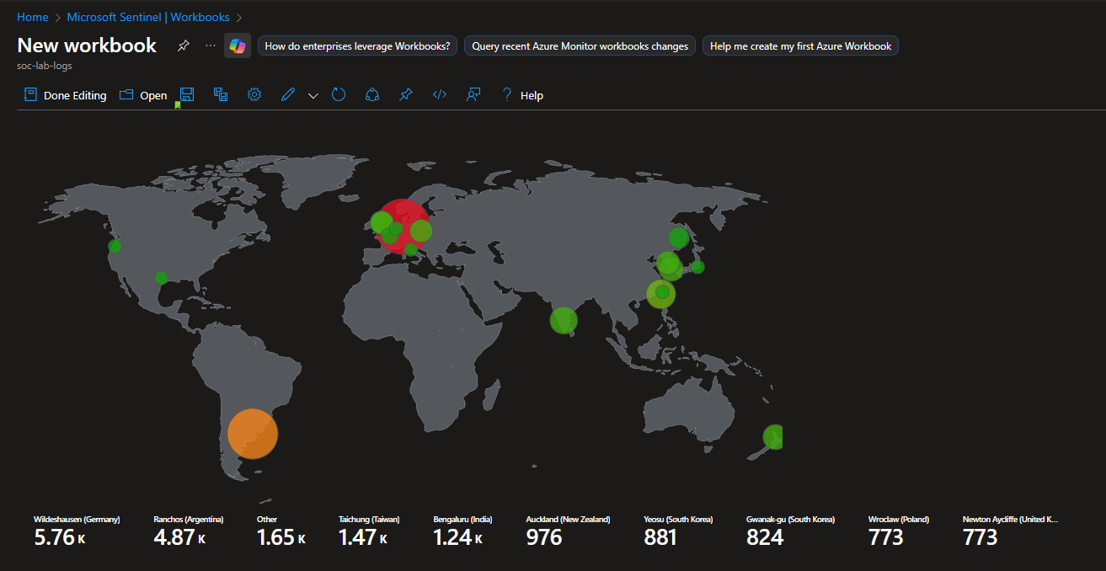This screenshot has height=571, width=1106.
Task: Click the pencil edit icon in toolbar
Action: point(288,95)
